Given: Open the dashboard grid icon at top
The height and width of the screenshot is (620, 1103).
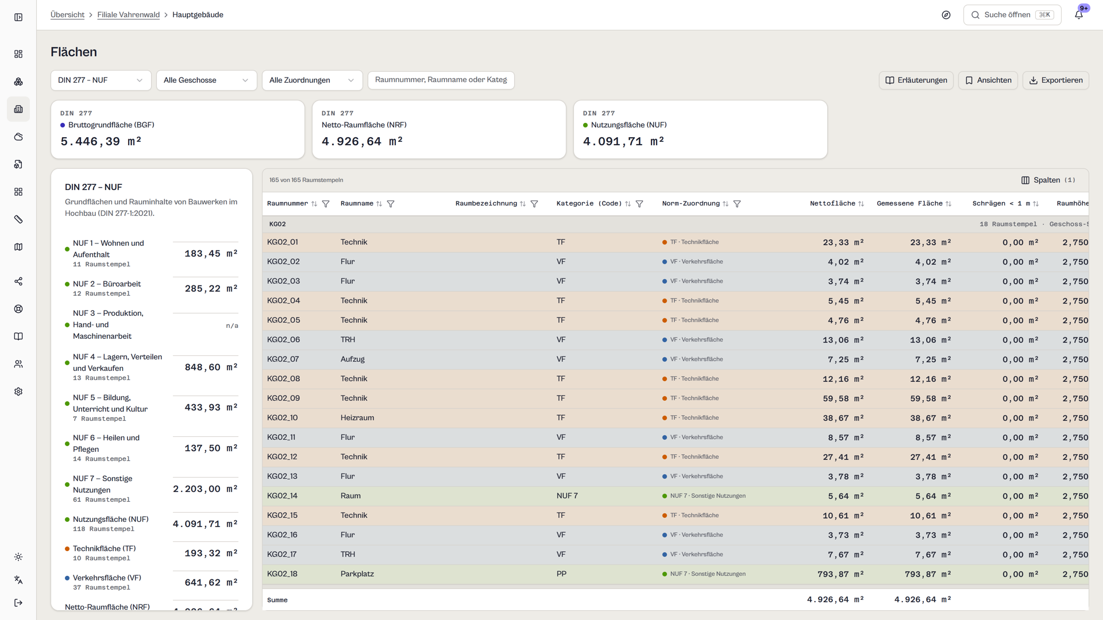Looking at the screenshot, I should pos(18,54).
